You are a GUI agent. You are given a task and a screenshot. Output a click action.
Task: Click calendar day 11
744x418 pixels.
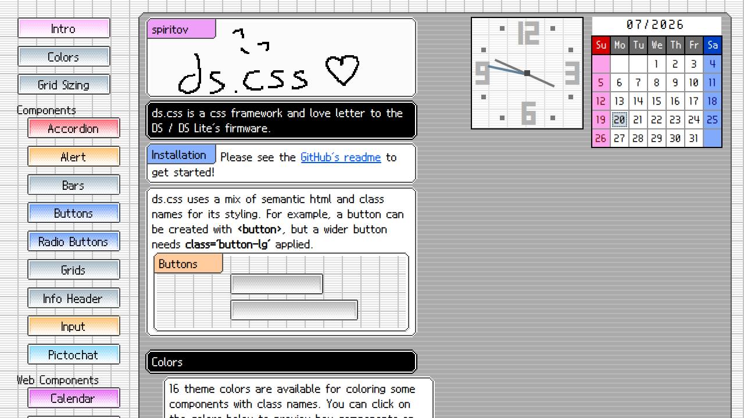point(713,82)
